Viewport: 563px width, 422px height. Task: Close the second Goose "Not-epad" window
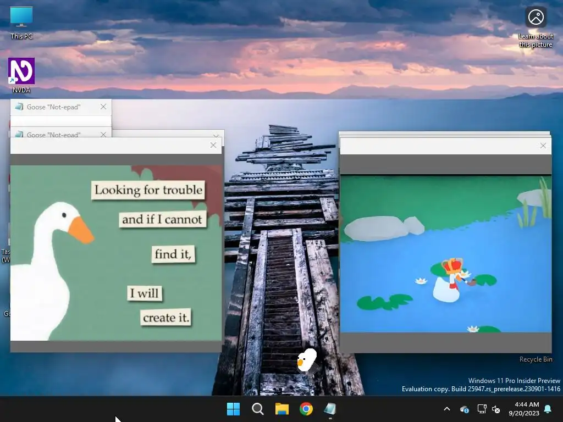103,134
